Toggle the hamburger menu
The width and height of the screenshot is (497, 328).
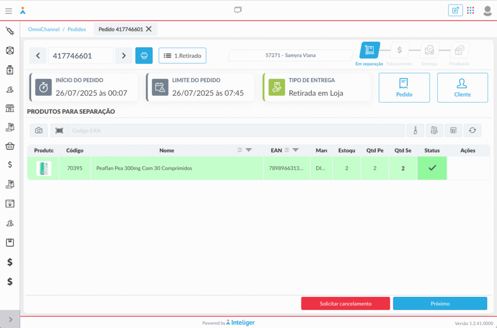(9, 11)
